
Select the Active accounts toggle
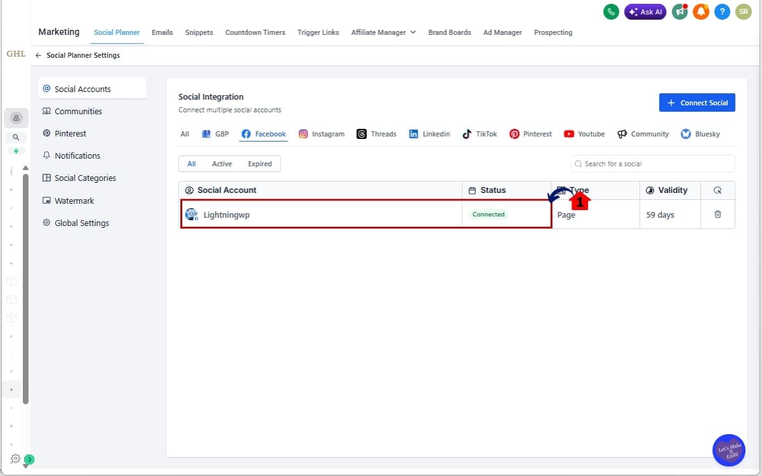click(x=222, y=163)
